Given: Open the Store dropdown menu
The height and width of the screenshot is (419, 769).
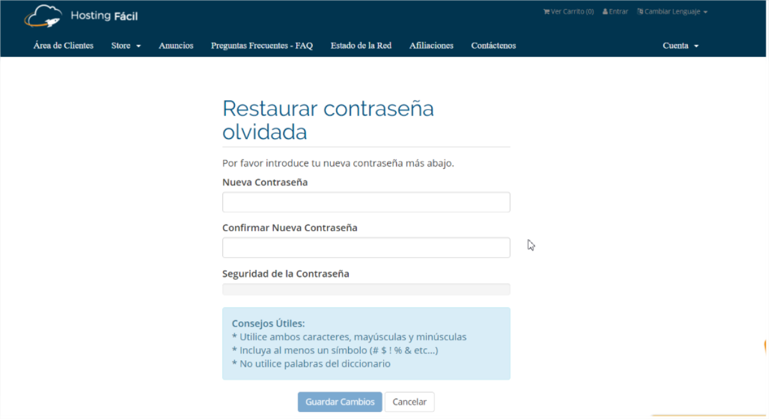Looking at the screenshot, I should [x=126, y=45].
